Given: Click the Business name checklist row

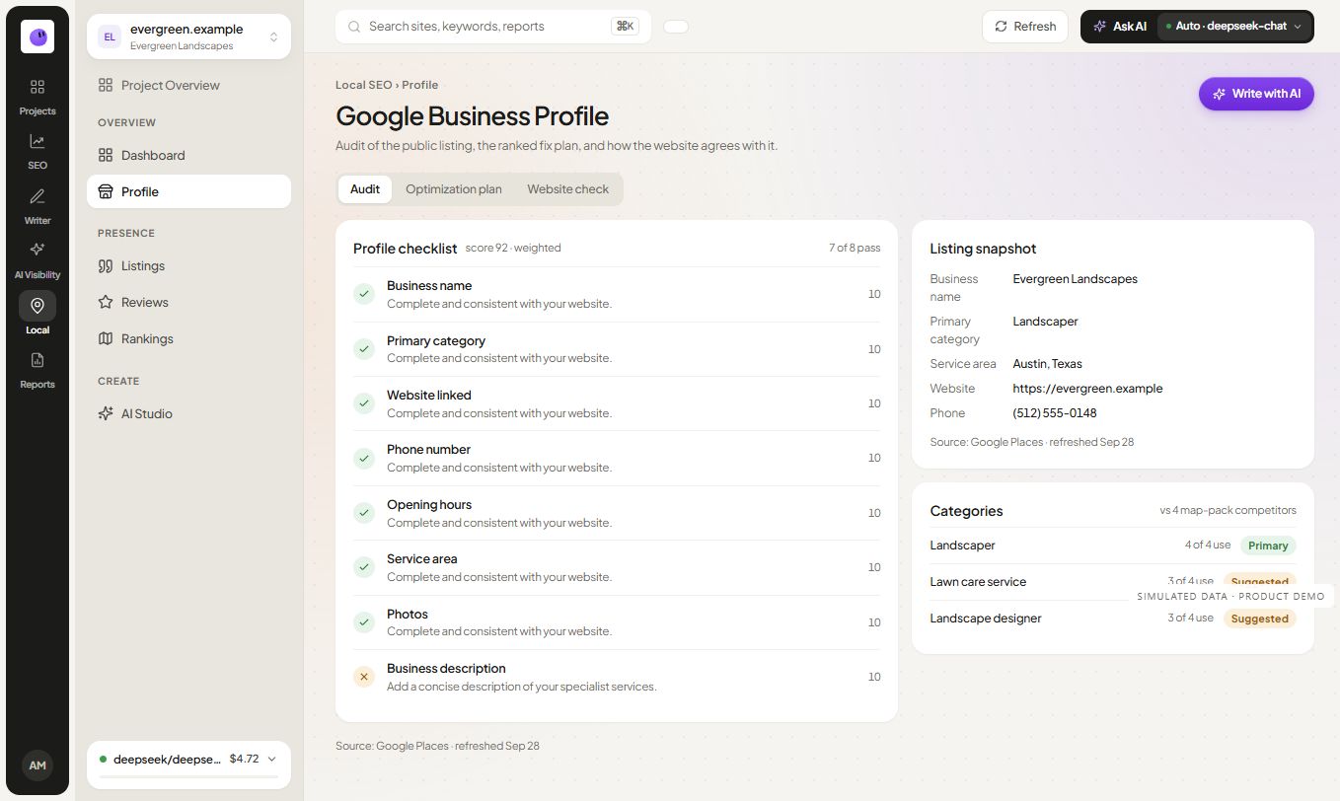Looking at the screenshot, I should tap(617, 294).
